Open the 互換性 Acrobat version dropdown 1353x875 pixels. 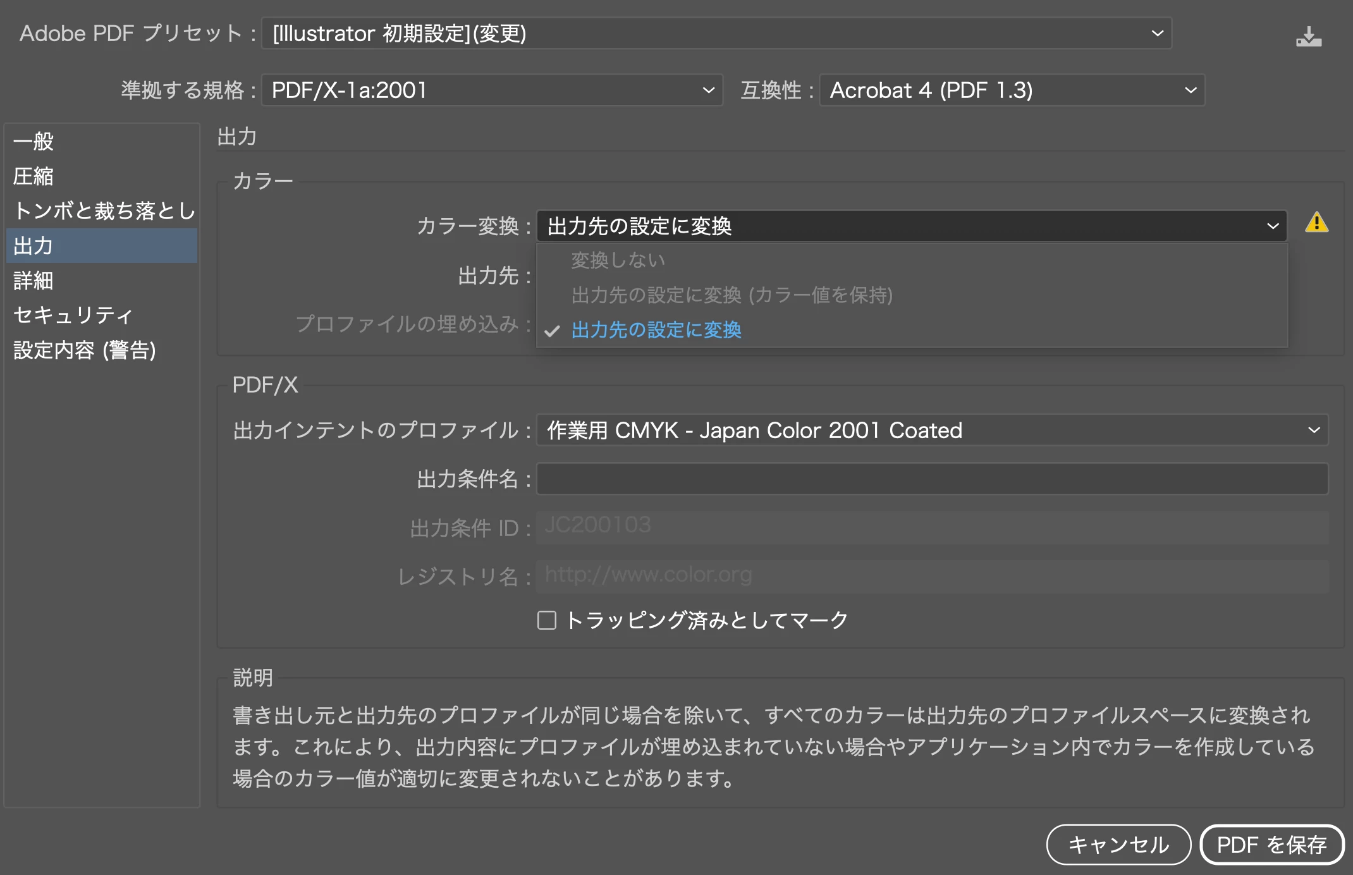pyautogui.click(x=1012, y=90)
